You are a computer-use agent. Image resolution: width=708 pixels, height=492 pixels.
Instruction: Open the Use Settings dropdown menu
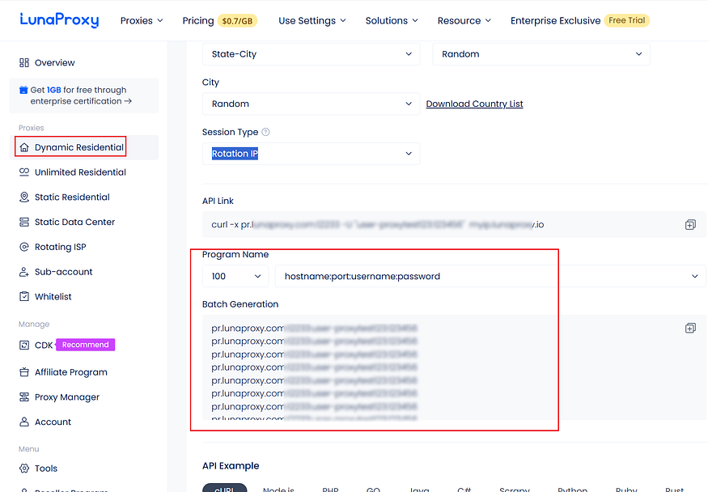coord(312,21)
